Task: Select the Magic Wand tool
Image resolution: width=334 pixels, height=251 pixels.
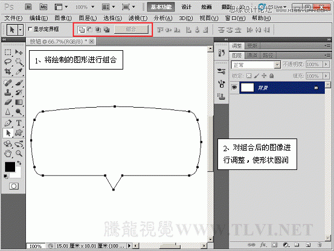Action: [x=19, y=62]
